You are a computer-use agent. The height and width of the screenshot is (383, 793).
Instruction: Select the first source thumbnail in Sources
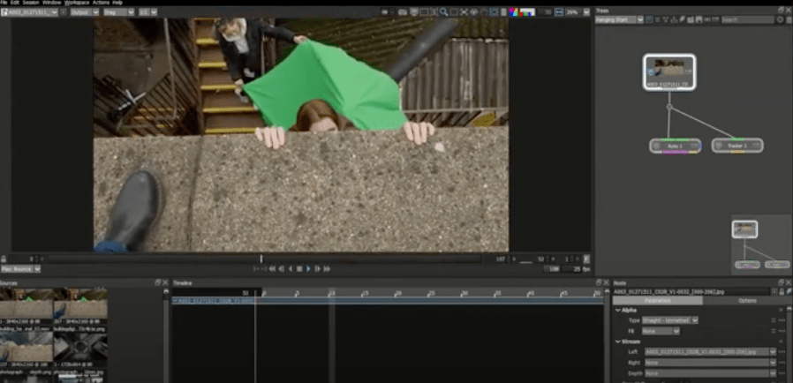click(26, 303)
